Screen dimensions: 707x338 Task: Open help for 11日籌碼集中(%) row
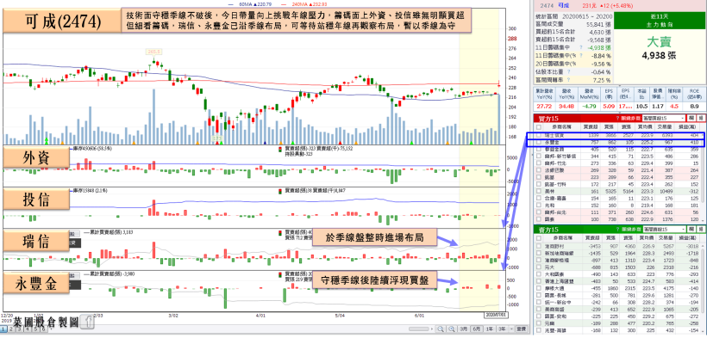pyautogui.click(x=581, y=55)
